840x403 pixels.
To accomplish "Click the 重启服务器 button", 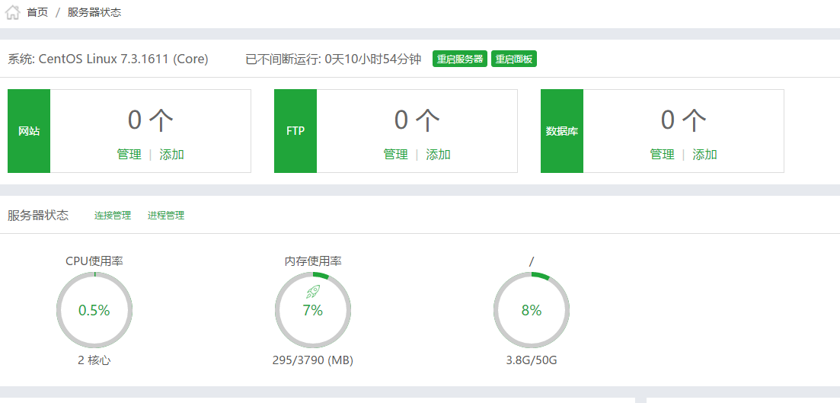I will click(460, 59).
